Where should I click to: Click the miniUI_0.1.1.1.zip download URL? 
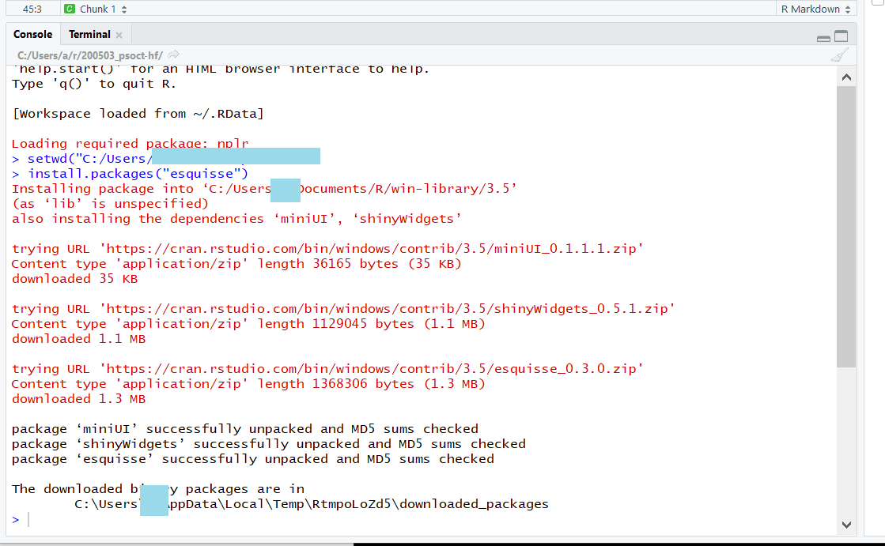pyautogui.click(x=371, y=249)
